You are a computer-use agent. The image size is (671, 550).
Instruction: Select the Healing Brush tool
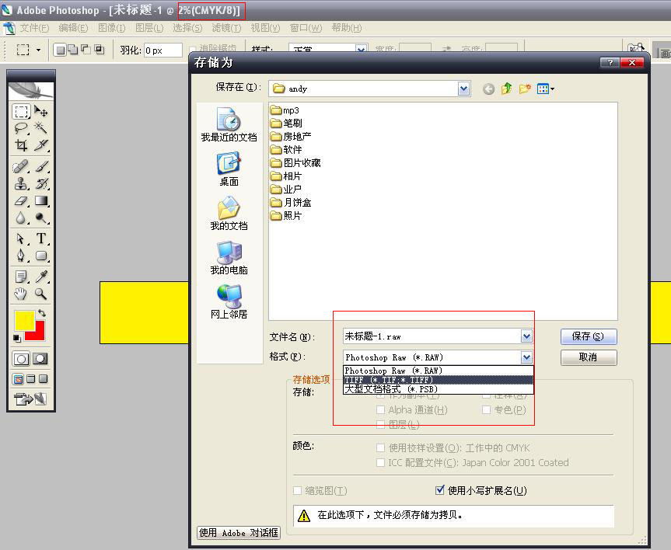(x=21, y=166)
